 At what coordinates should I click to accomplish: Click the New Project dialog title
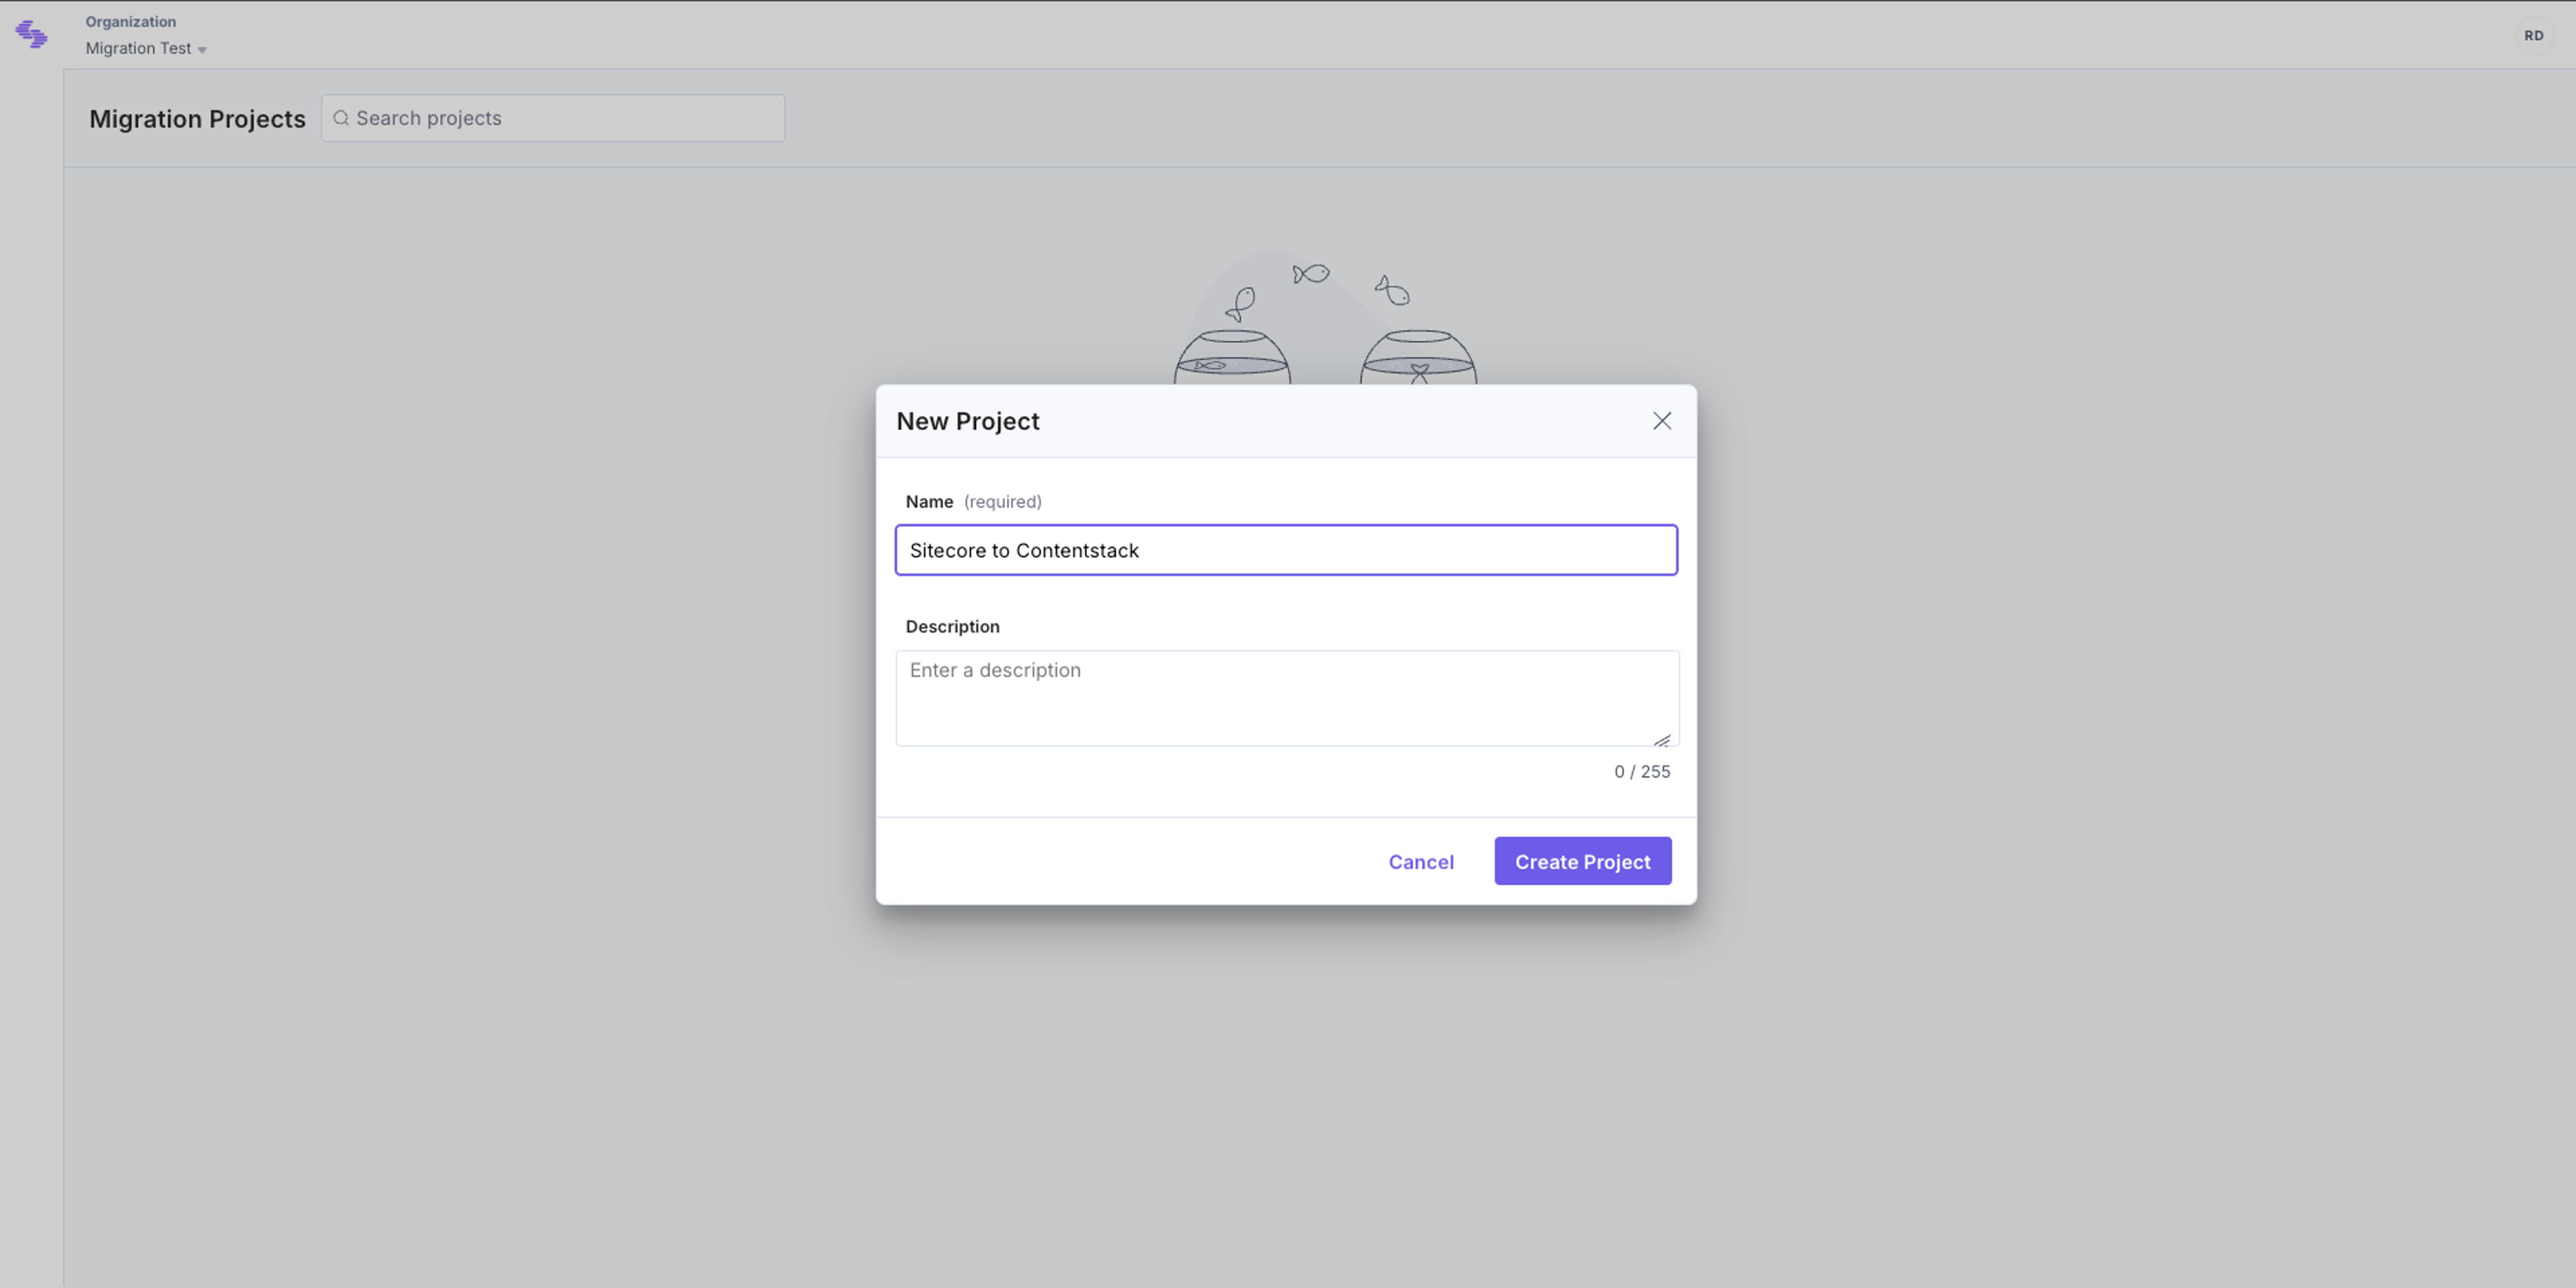point(967,421)
